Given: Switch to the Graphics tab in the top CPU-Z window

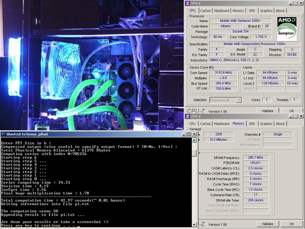Looking at the screenshot, I should (266, 11).
